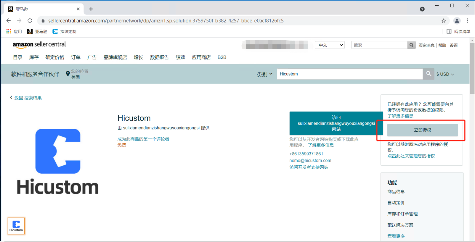This screenshot has height=242, width=475.
Task: Click 查看更多 in the 功能 panel
Action: click(396, 236)
